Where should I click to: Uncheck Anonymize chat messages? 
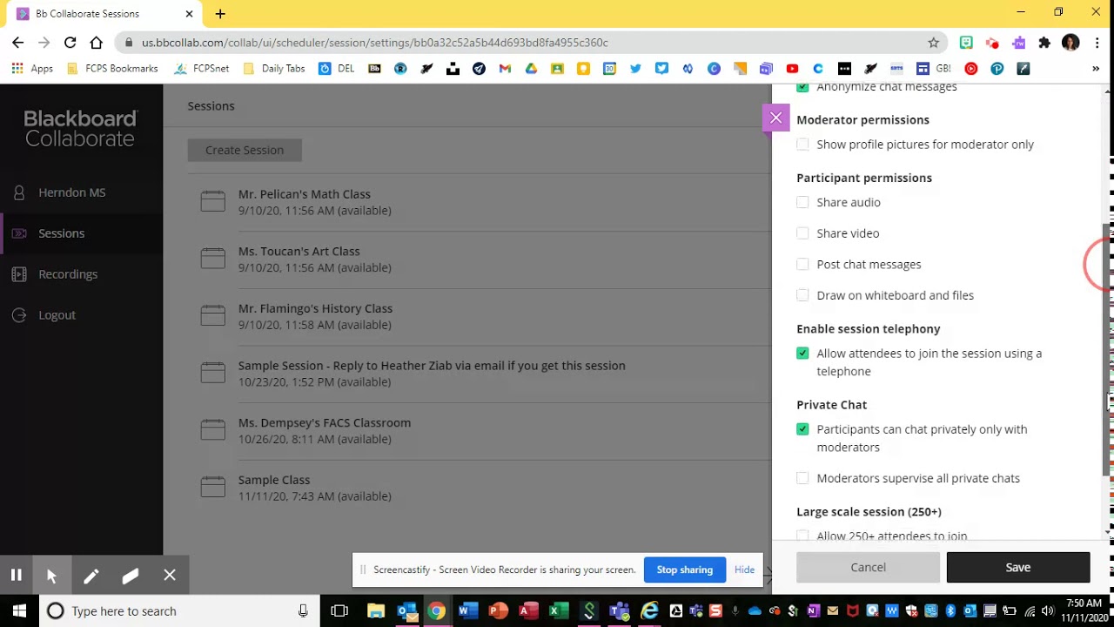click(x=802, y=87)
